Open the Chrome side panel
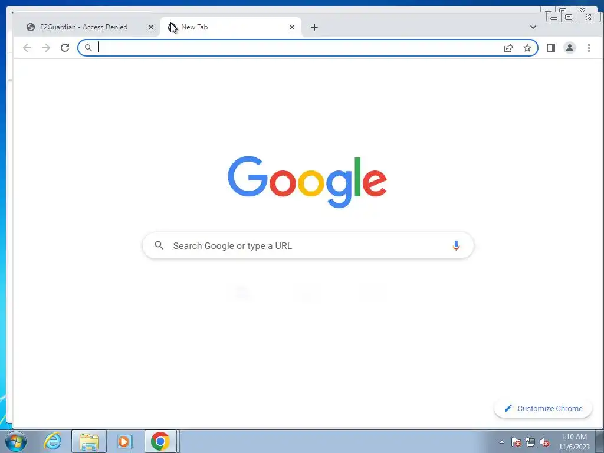Screen dimensions: 604x453 [550, 48]
